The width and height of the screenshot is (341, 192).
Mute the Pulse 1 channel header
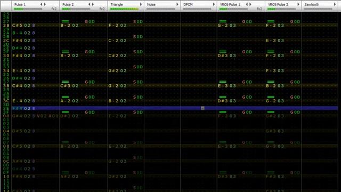20,4
